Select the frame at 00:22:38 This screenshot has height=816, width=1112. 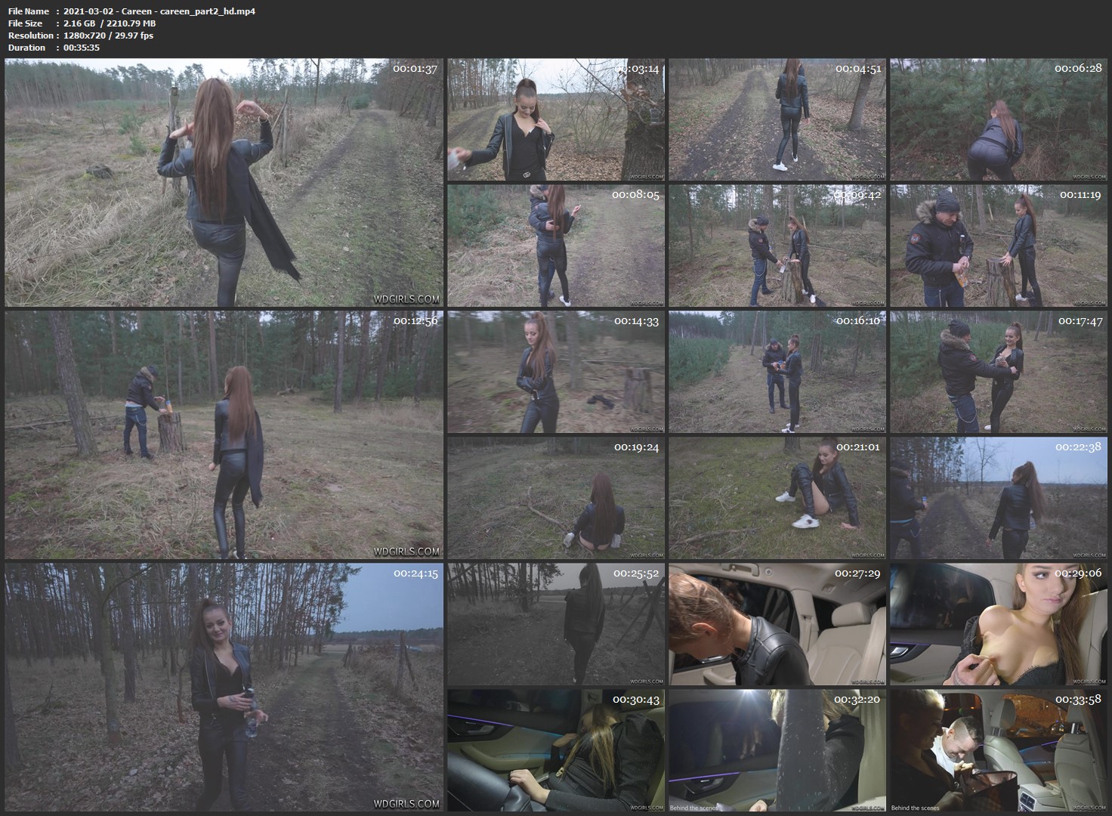999,497
